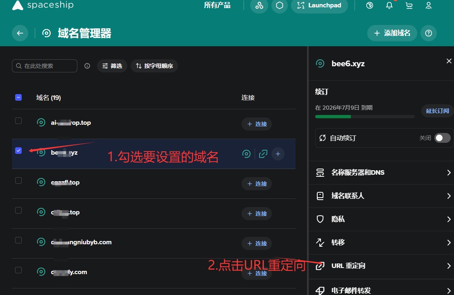The image size is (454, 295).
Task: Open the user account icon
Action: pos(429,5)
